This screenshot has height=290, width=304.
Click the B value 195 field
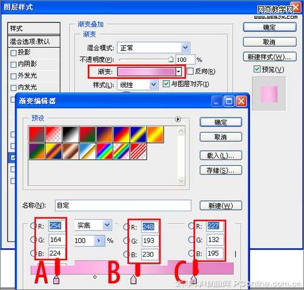pyautogui.click(x=214, y=253)
